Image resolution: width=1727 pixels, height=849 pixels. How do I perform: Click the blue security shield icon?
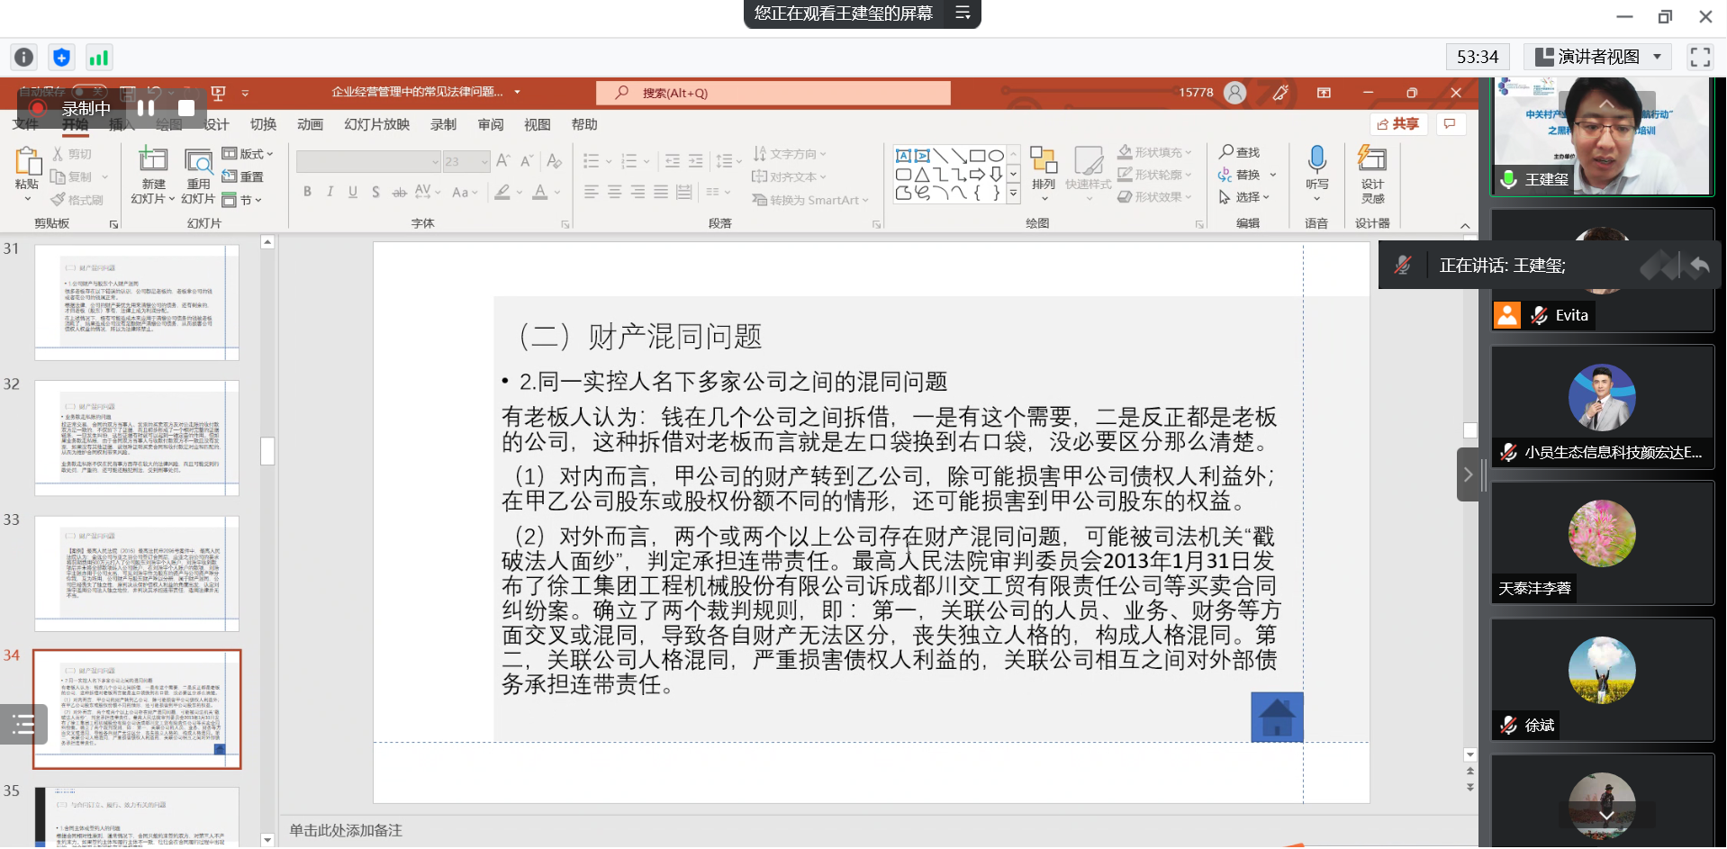[61, 58]
